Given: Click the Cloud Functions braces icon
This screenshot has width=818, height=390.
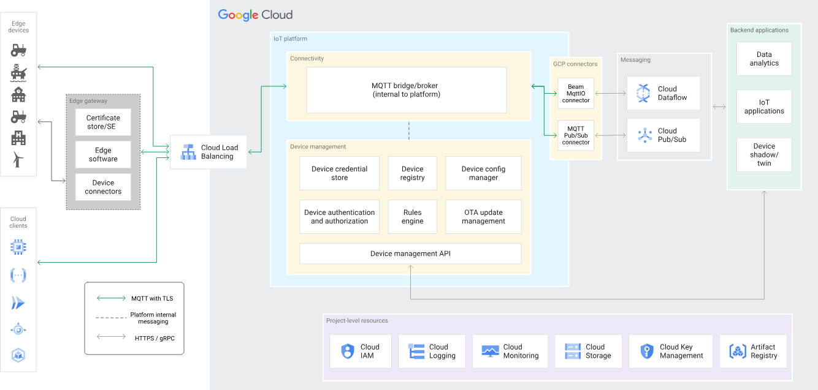Looking at the screenshot, I should point(18,276).
